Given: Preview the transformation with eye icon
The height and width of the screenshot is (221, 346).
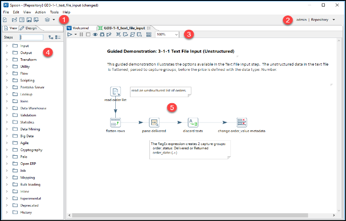Looking at the screenshot, I should 95,35.
